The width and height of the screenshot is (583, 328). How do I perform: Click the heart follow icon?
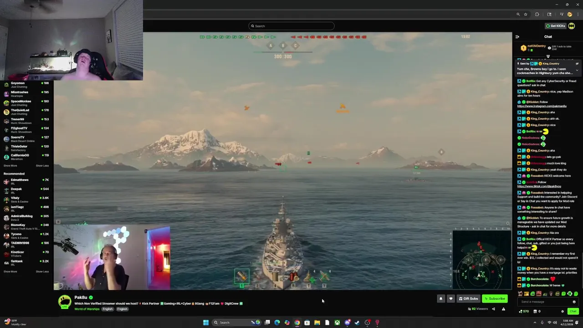point(450,299)
